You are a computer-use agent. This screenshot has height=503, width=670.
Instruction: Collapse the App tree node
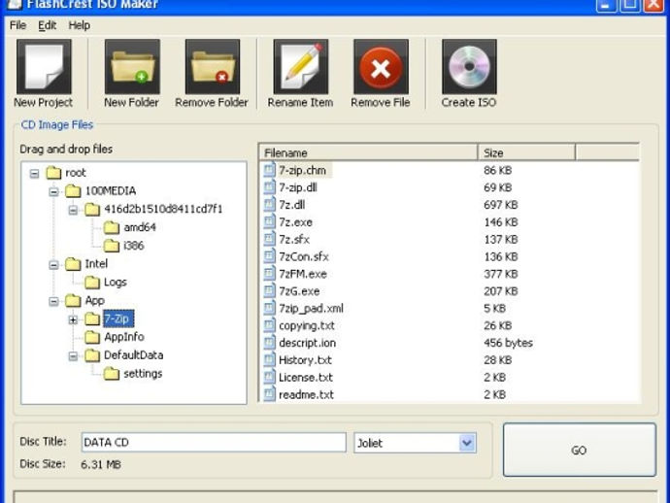(x=53, y=301)
